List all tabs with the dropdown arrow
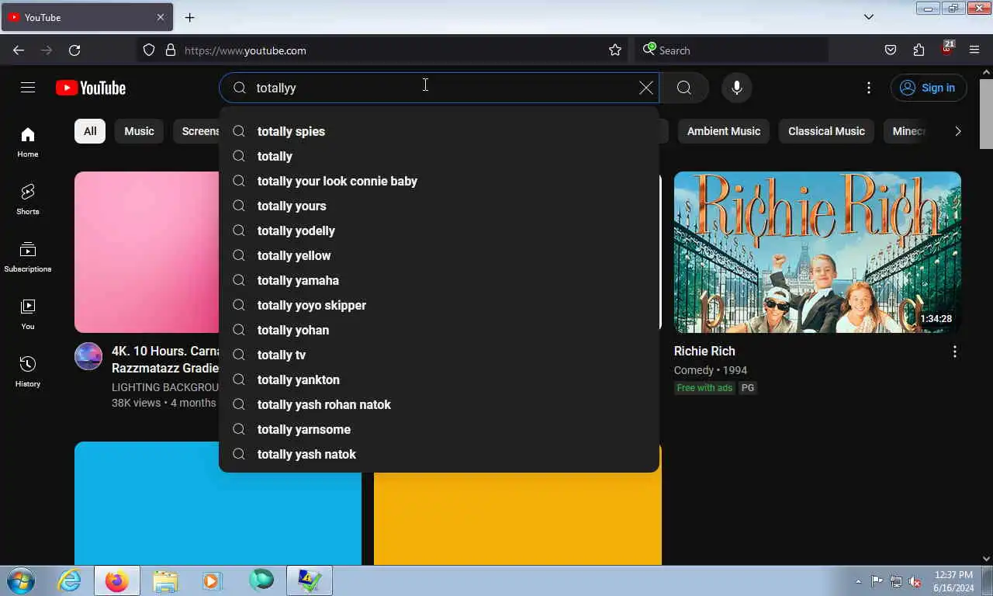This screenshot has height=596, width=993. [x=869, y=17]
